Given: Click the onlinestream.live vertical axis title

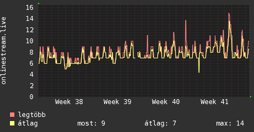Looking at the screenshot, I should [4, 51].
